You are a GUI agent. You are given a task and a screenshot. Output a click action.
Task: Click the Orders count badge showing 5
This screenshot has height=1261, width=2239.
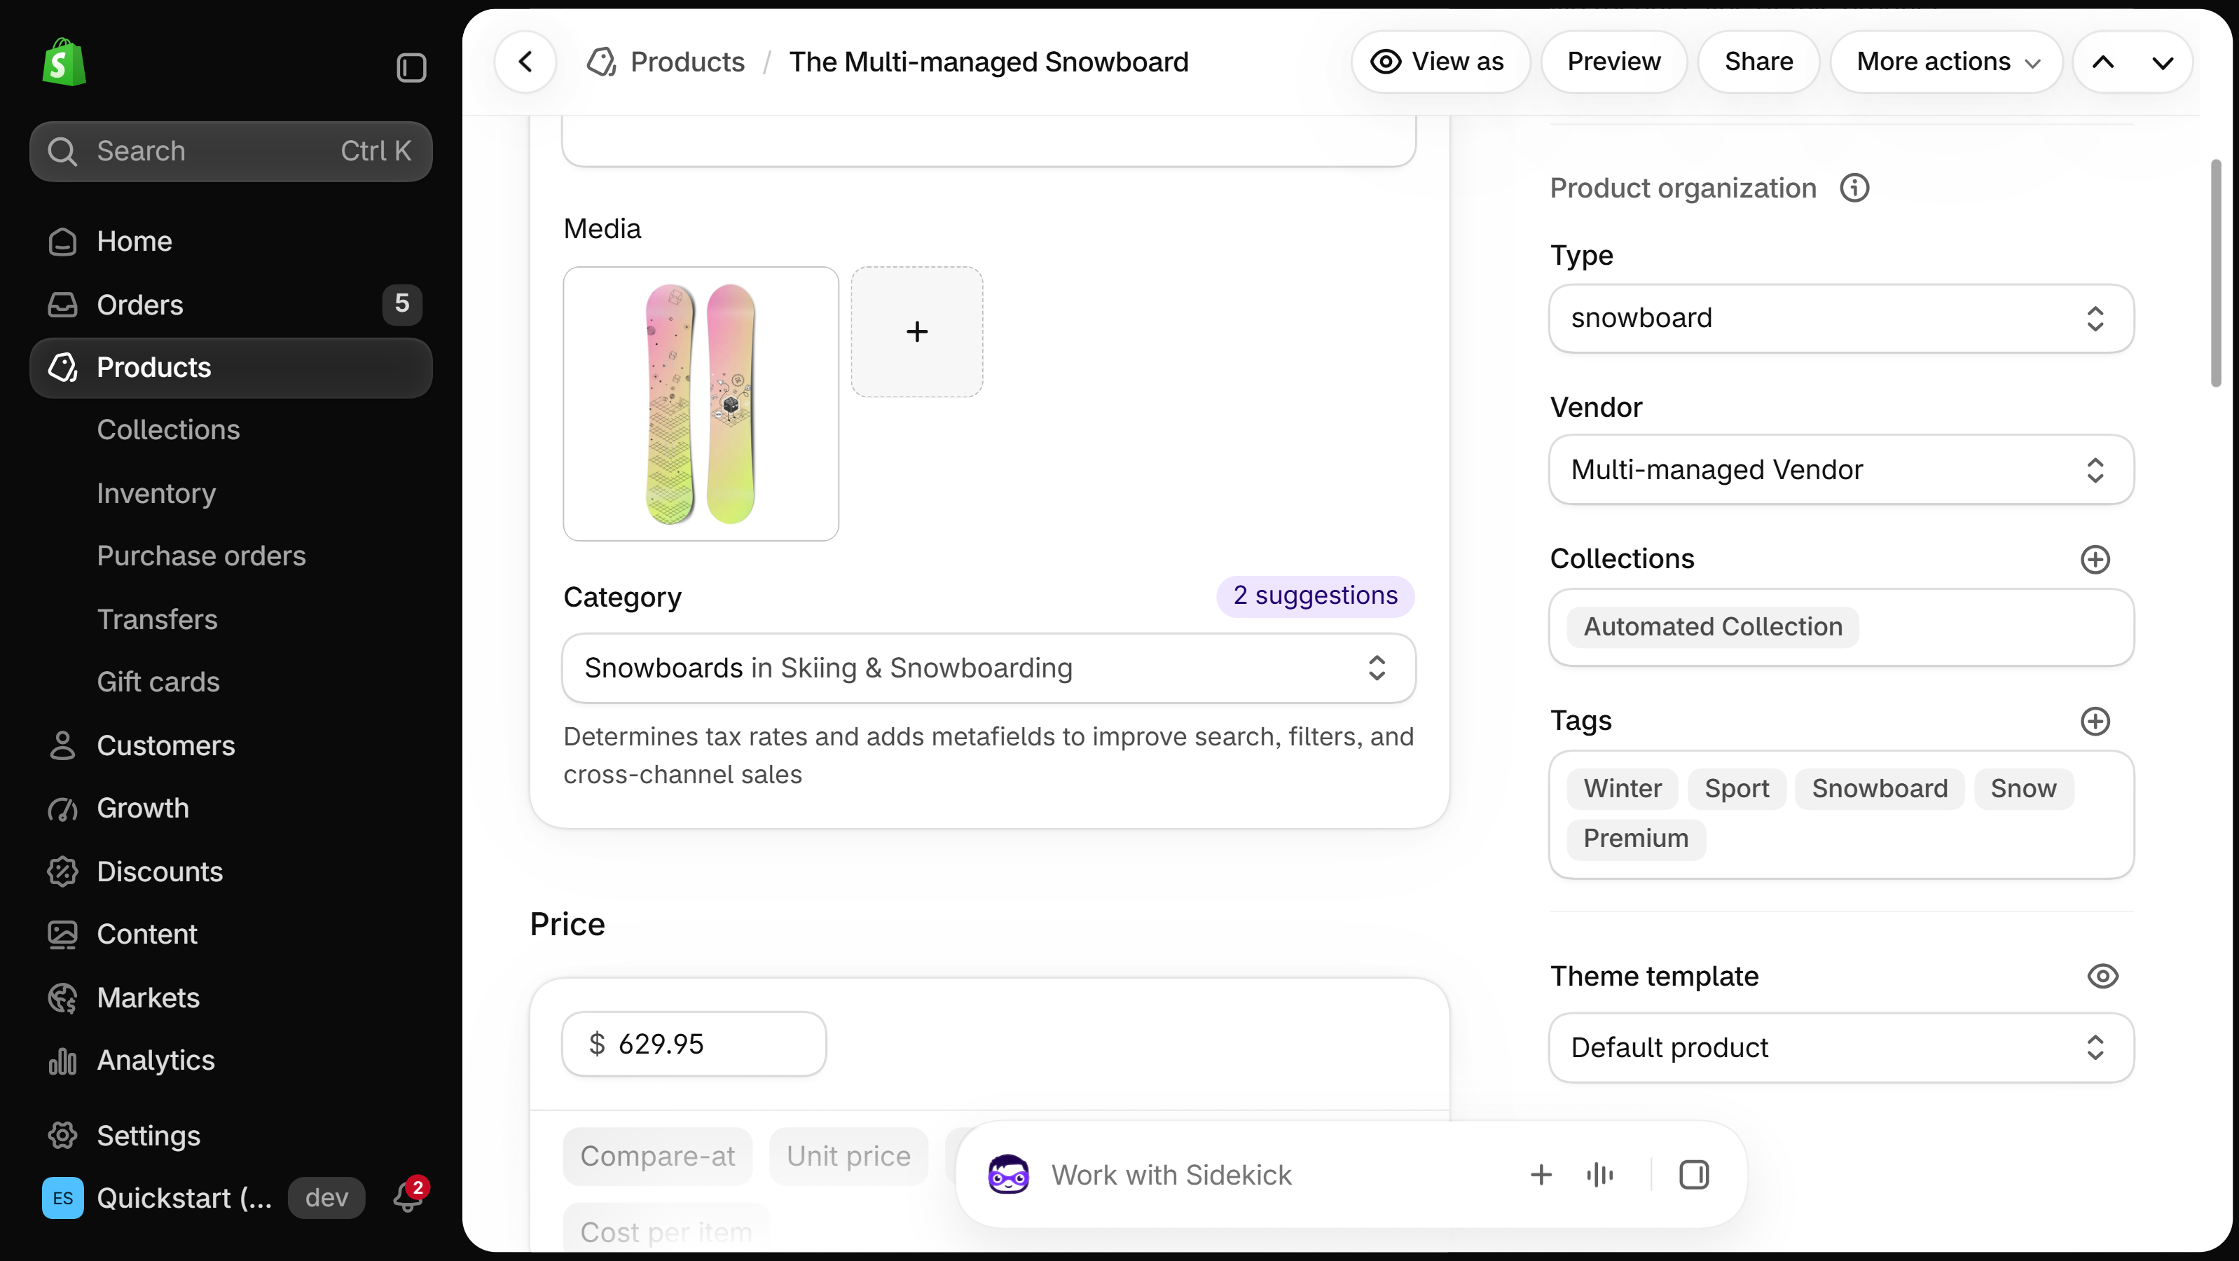401,303
